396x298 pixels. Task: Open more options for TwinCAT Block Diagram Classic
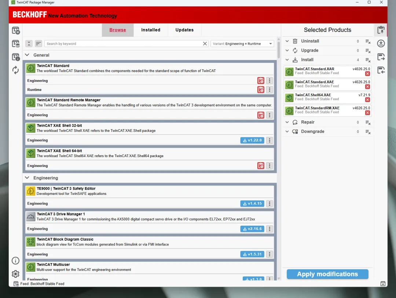point(269,254)
